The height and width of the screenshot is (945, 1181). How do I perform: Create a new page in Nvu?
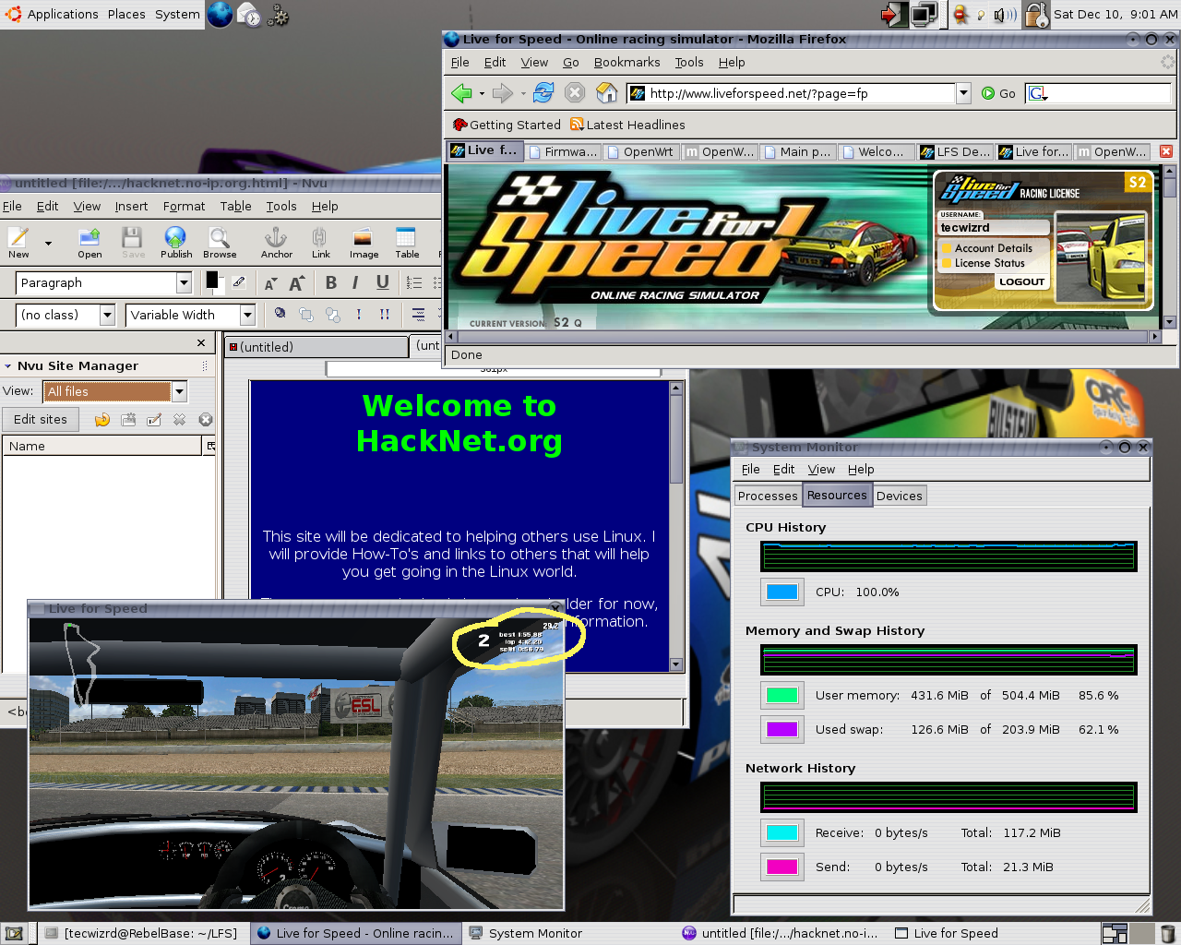(x=18, y=242)
